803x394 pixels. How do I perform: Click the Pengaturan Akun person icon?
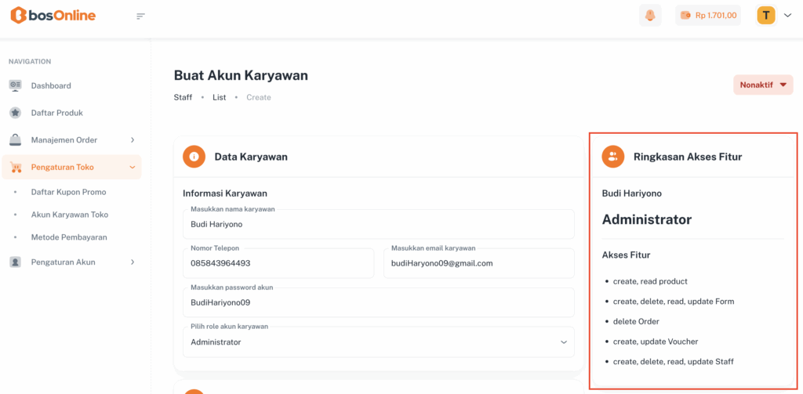pyautogui.click(x=16, y=262)
